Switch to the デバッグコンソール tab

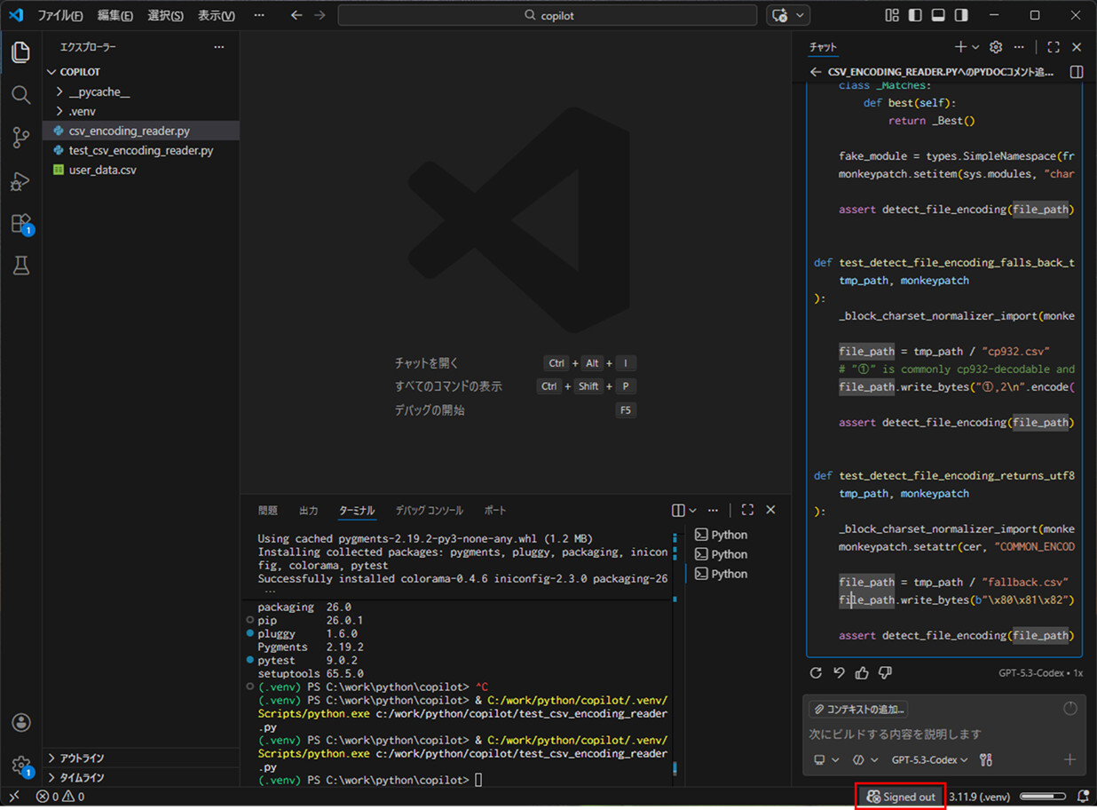[x=430, y=510]
